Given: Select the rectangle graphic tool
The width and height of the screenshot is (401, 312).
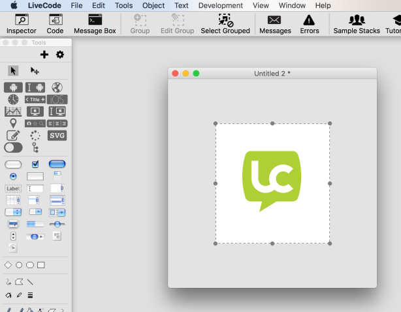Looking at the screenshot, I should click(41, 265).
